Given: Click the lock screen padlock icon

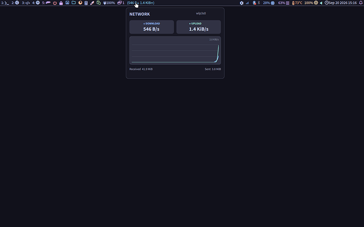Looking at the screenshot, I should [x=61, y=3].
